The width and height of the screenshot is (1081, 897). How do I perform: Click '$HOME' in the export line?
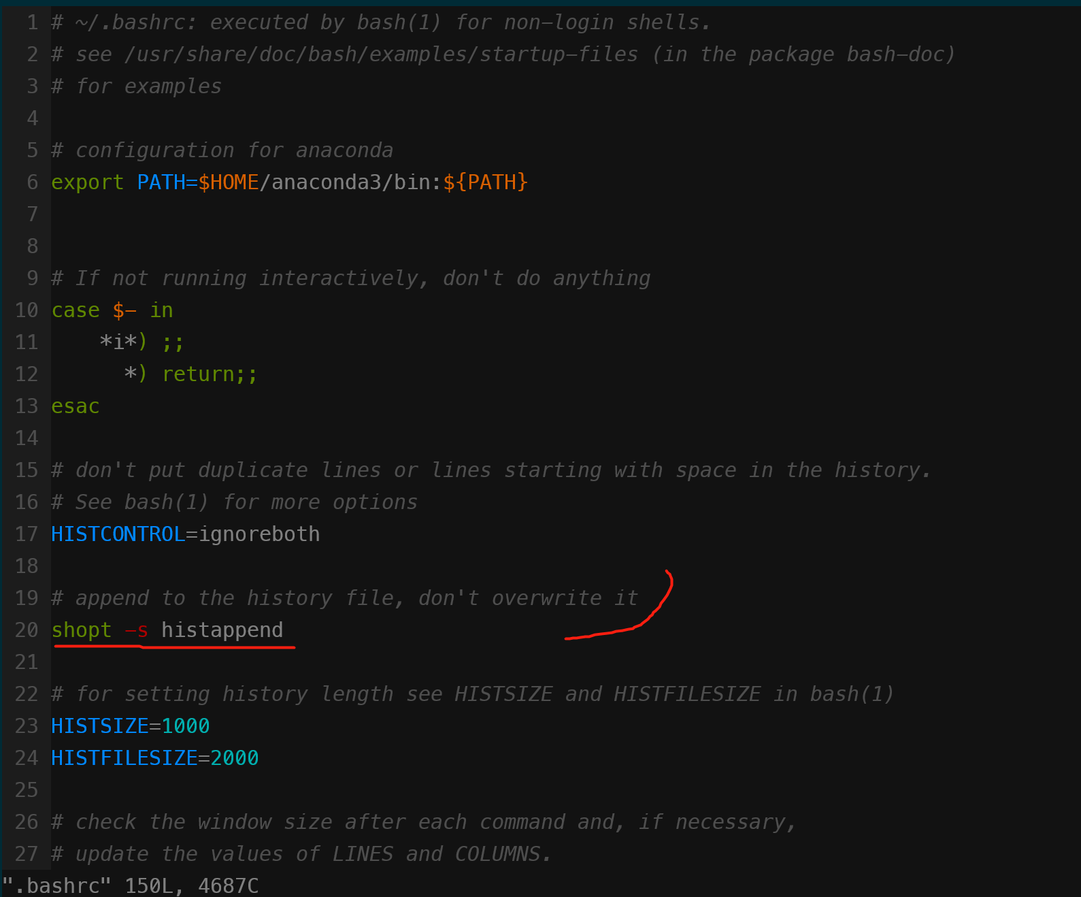coord(229,182)
